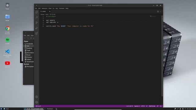Open the Extensions view
196x110 pixels.
[36, 33]
